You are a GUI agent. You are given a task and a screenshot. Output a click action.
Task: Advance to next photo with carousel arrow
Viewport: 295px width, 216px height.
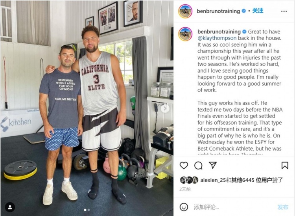pyautogui.click(x=165, y=108)
